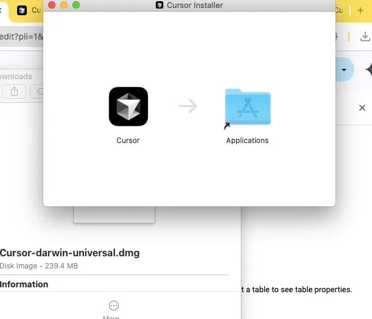The width and height of the screenshot is (372, 319).
Task: Click the Information section heading
Action: [24, 284]
